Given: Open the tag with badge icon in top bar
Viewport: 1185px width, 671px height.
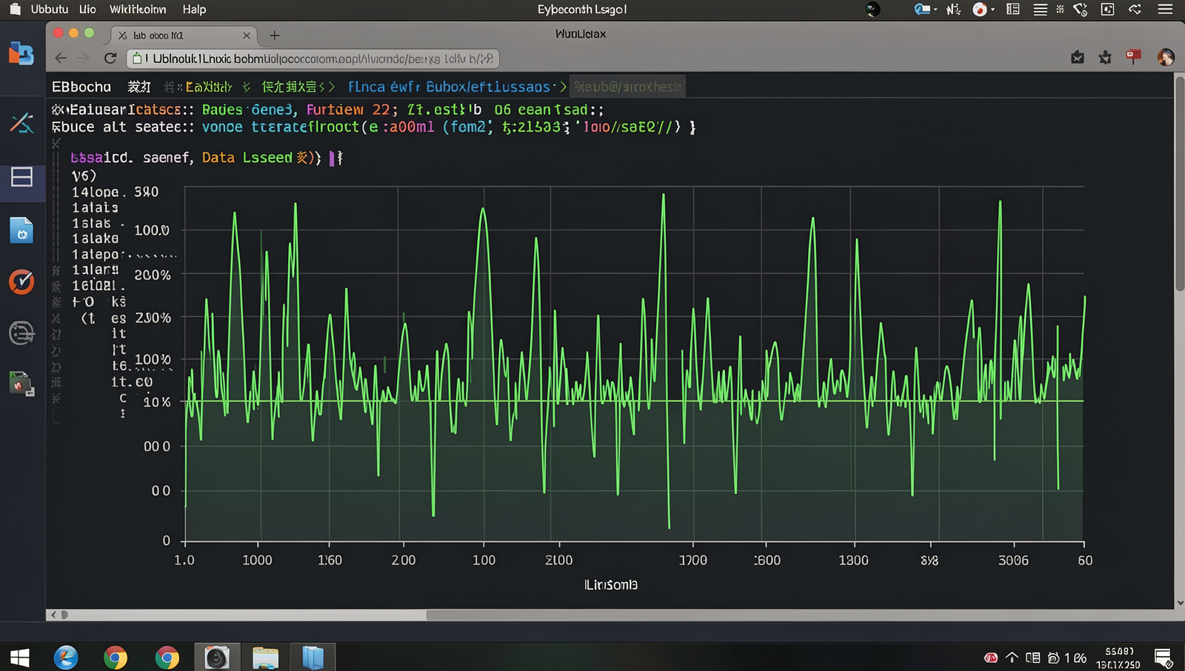Looking at the screenshot, I should pyautogui.click(x=1081, y=10).
